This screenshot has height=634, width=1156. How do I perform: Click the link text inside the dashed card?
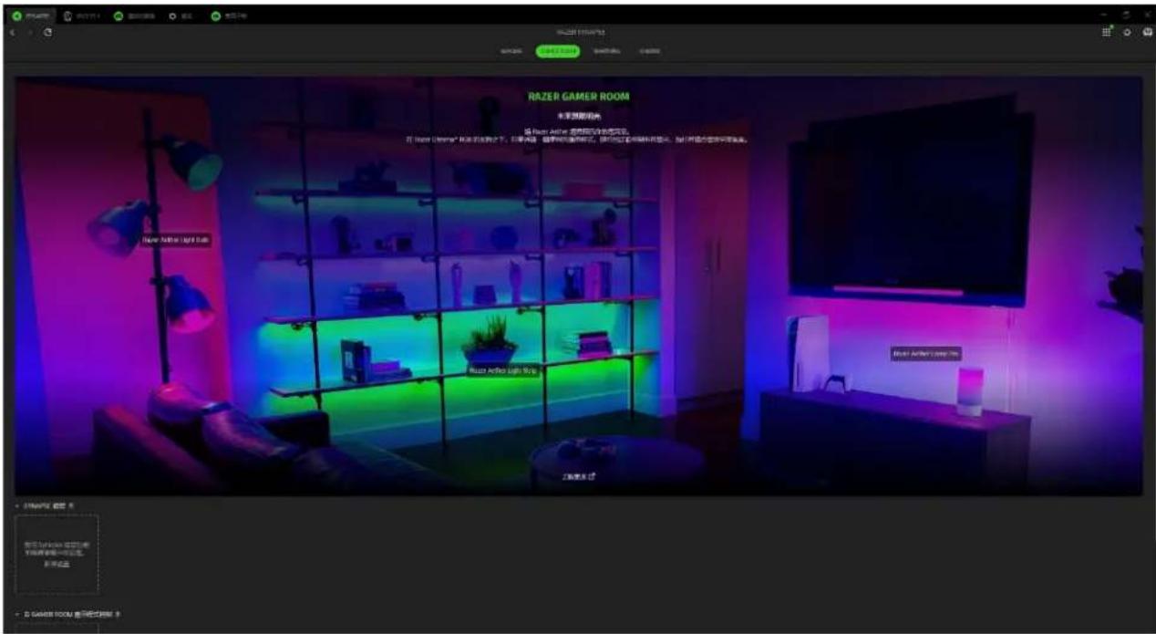[57, 566]
